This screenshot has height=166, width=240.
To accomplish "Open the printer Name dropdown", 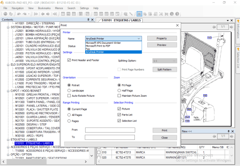I will 114,39.
